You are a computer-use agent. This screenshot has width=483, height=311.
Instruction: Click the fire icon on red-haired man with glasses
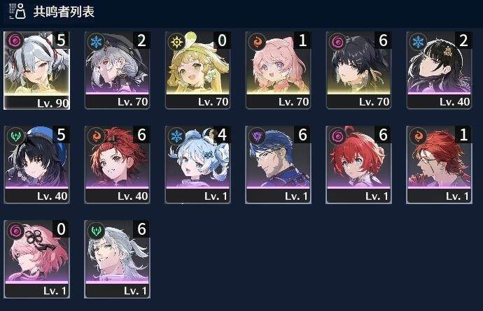click(x=418, y=136)
